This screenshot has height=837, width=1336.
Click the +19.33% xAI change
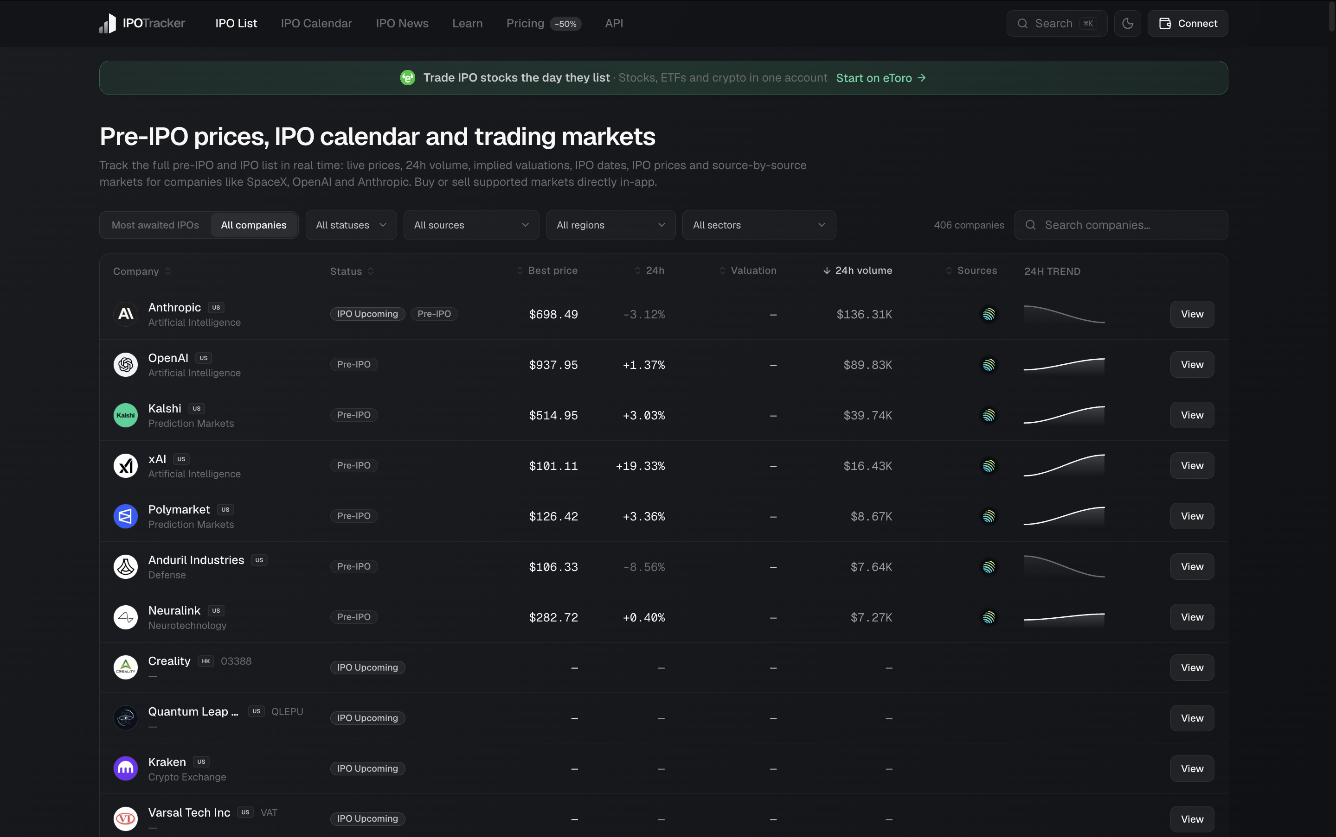pyautogui.click(x=640, y=466)
